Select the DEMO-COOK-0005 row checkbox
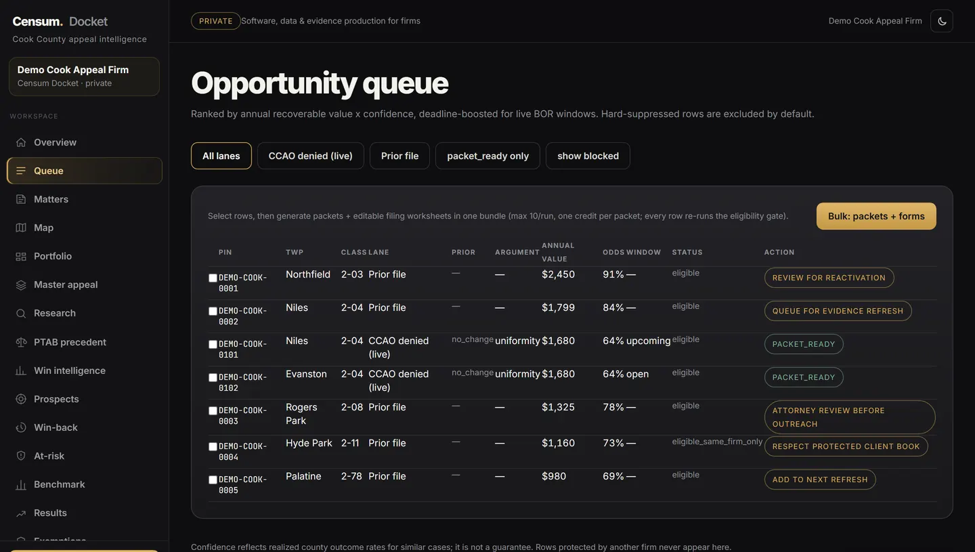The height and width of the screenshot is (552, 975). (x=213, y=480)
